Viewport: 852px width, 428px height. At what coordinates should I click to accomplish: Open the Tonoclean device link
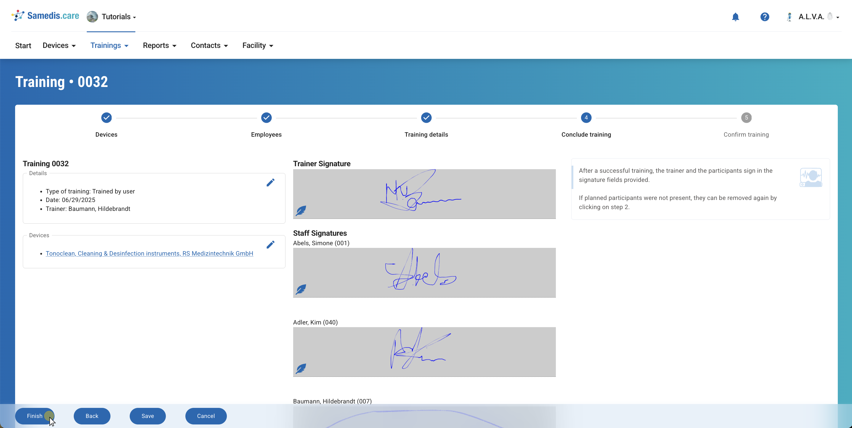tap(149, 253)
